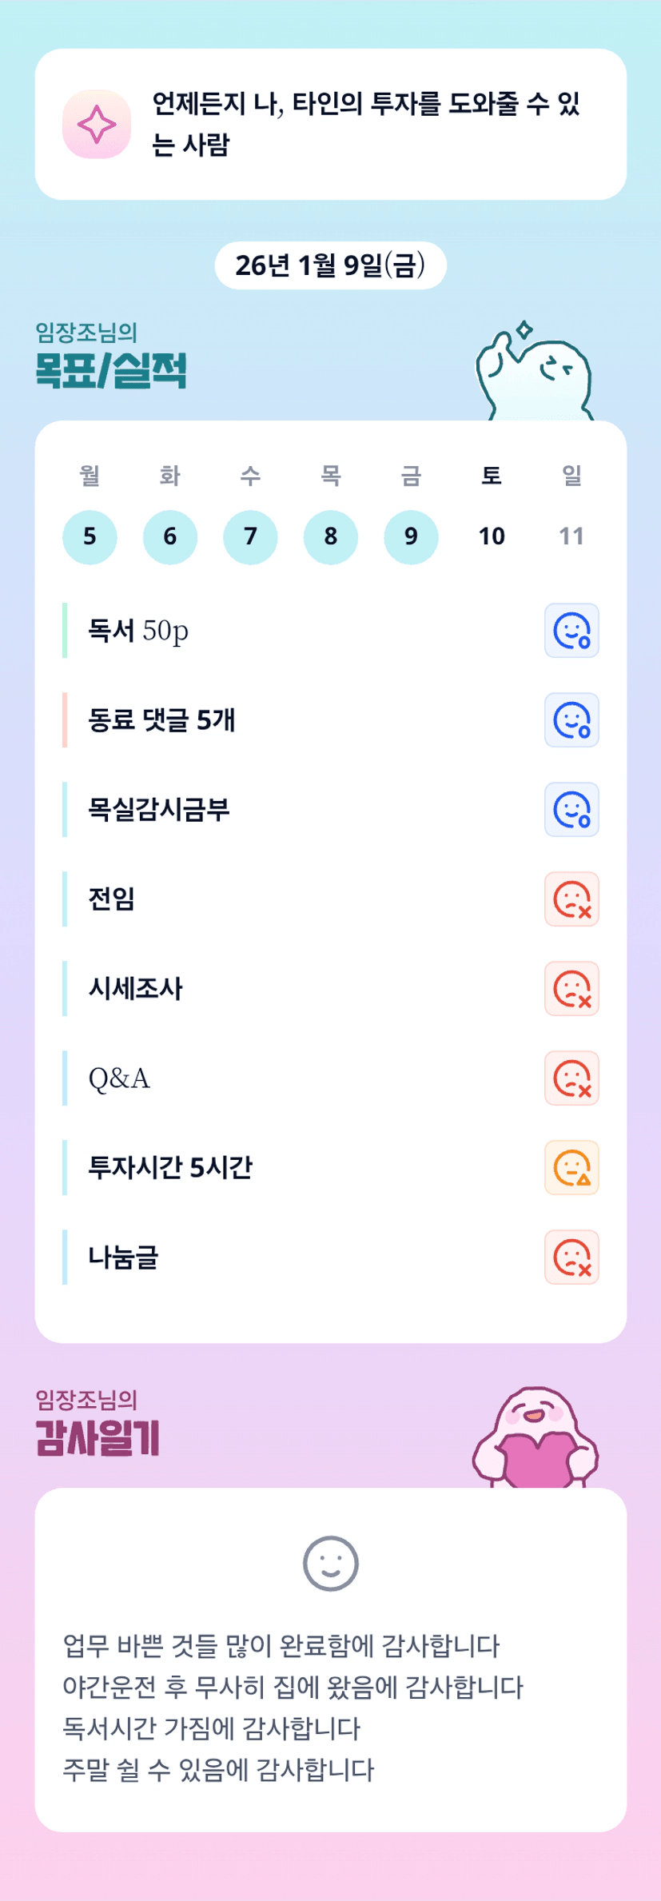661x1901 pixels.
Task: Click blue smiley status for 동료 댓글 5개
Action: coord(571,720)
